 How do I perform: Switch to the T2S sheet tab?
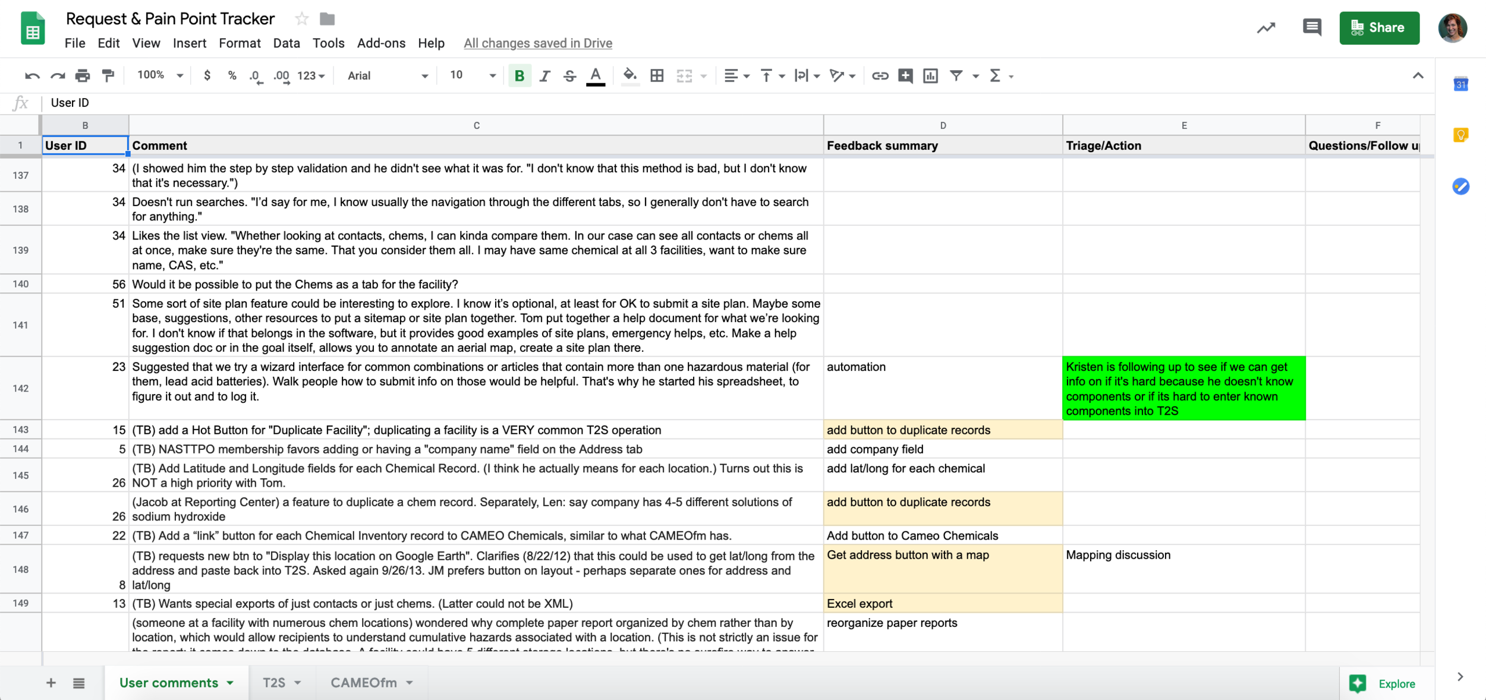282,683
